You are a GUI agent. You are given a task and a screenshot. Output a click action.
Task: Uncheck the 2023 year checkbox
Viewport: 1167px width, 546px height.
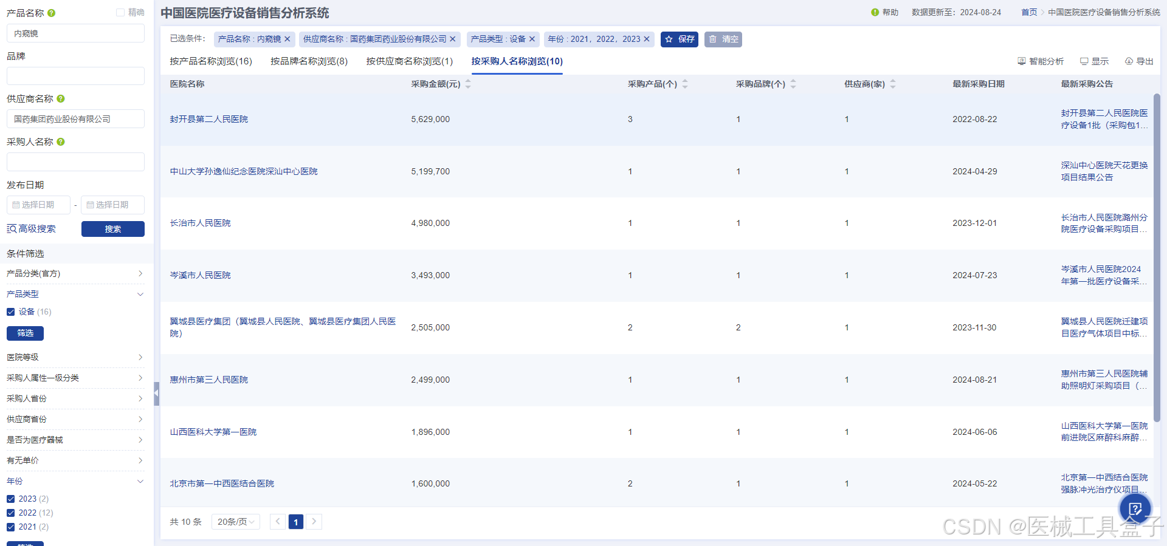tap(10, 499)
